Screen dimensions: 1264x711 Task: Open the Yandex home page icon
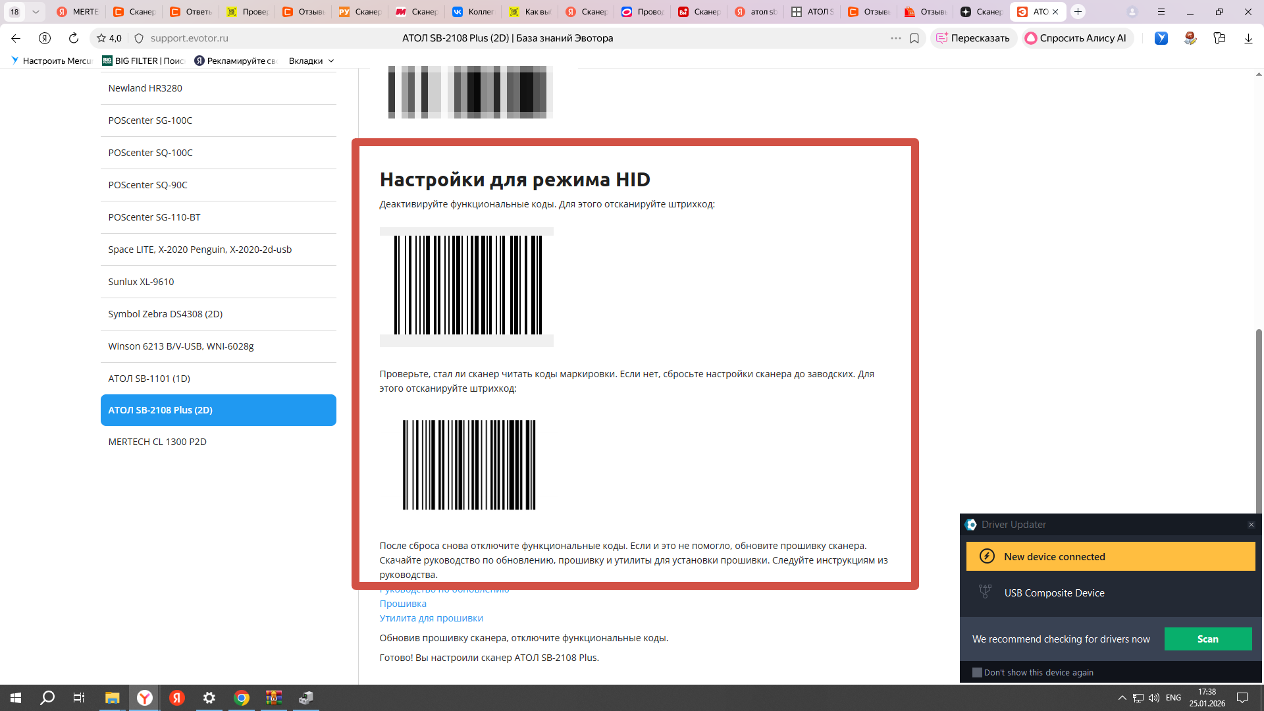point(45,38)
